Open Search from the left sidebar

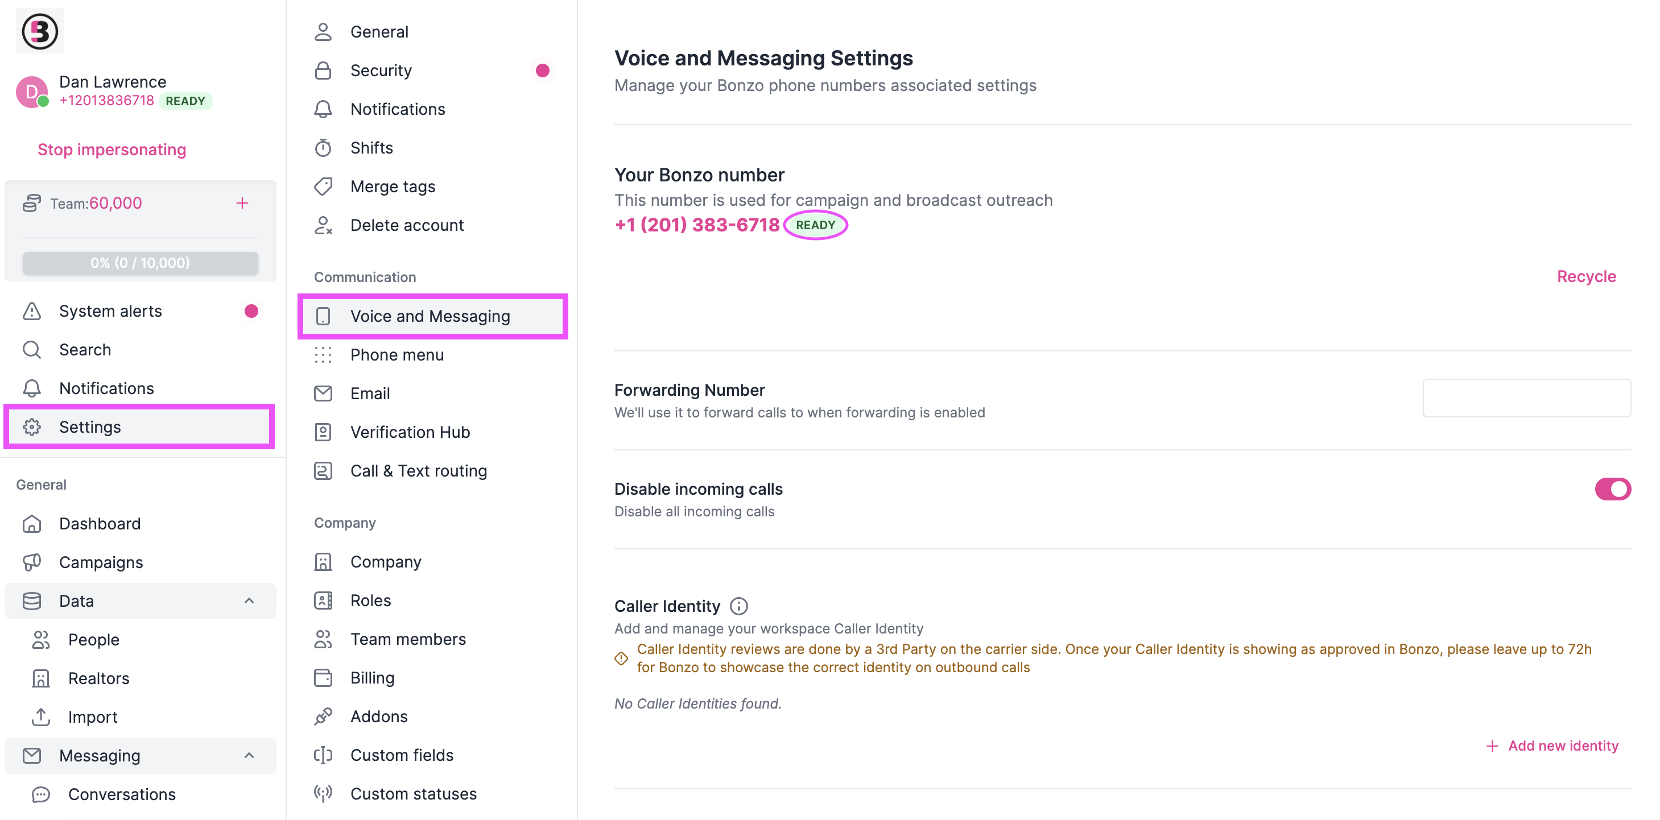pyautogui.click(x=84, y=349)
